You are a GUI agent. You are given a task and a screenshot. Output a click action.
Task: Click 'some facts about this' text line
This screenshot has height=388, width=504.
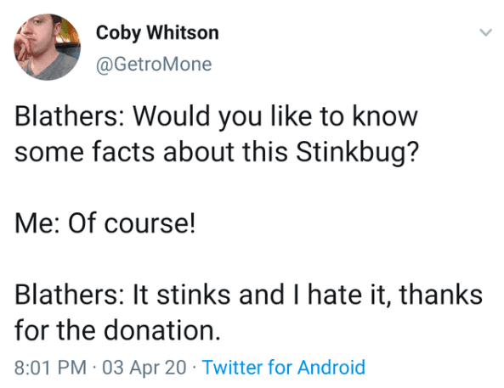tap(217, 151)
